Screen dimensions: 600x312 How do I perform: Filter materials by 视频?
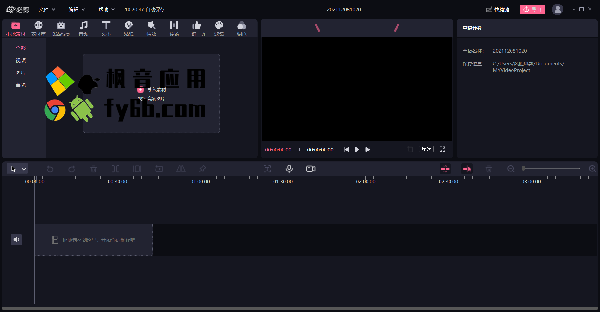click(21, 60)
